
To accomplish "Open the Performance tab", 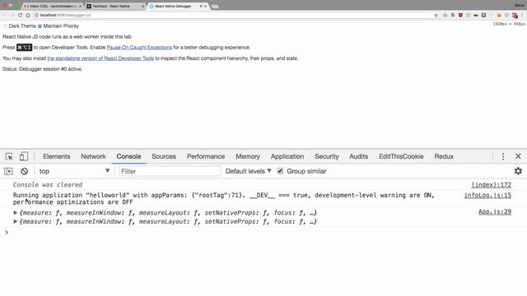I will [x=206, y=156].
